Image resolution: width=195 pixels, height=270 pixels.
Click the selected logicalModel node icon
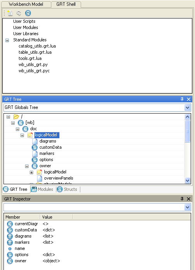(x=30, y=135)
